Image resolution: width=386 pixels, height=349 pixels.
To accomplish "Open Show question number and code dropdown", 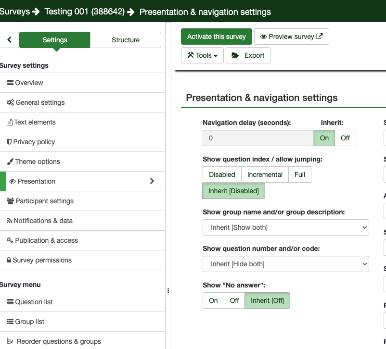I will pos(285,264).
